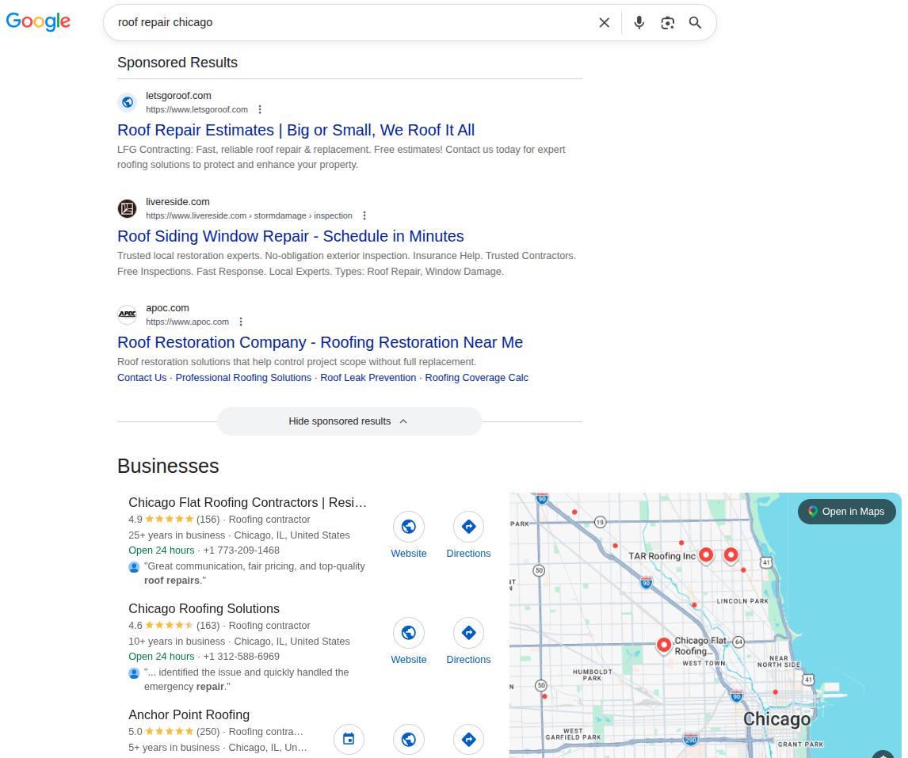Open website globe icon for Anchor Point Roofing
Viewport: 908px width, 758px height.
click(x=409, y=739)
